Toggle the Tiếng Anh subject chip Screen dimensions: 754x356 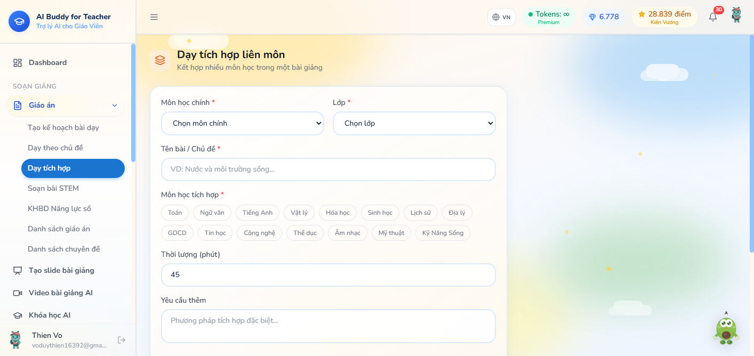coord(258,213)
